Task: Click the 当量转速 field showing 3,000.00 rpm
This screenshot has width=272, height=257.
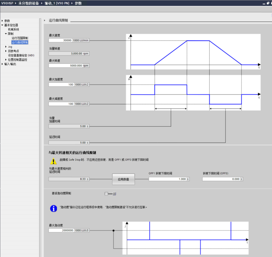Action: (69, 54)
